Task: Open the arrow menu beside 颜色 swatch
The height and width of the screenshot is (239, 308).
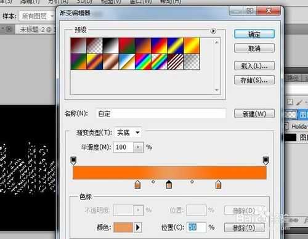Action: click(138, 227)
